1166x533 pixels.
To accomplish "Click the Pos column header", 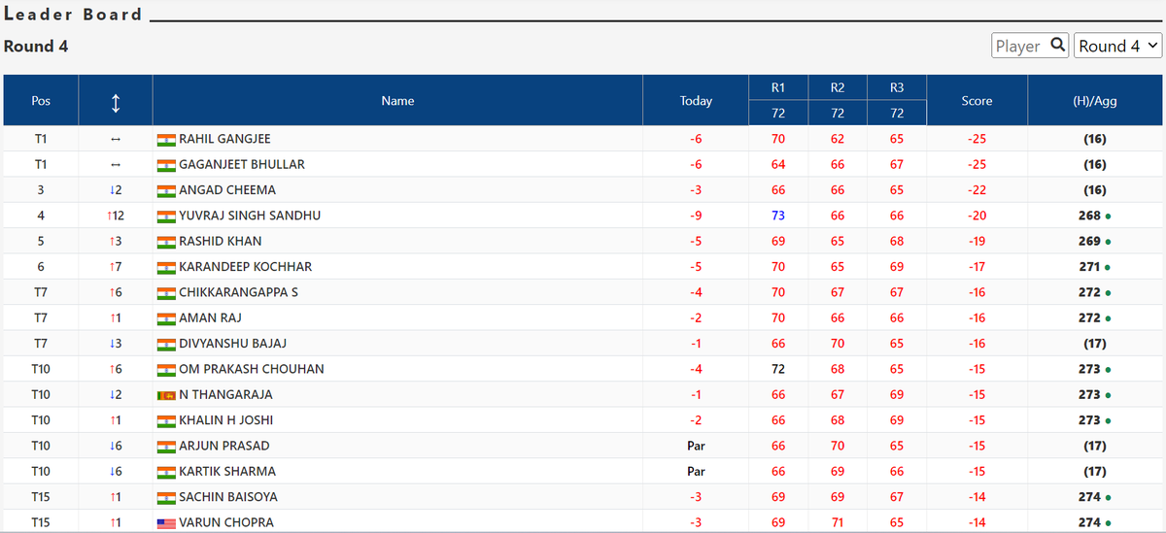I will 41,100.
